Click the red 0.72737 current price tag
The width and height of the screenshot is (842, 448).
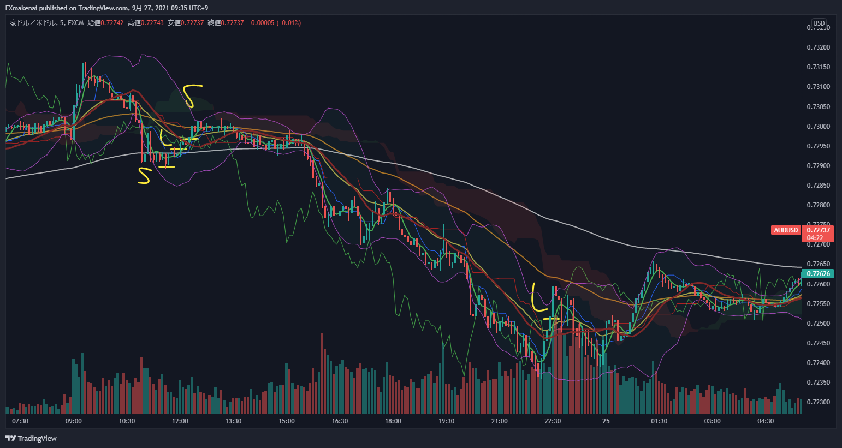pos(819,230)
